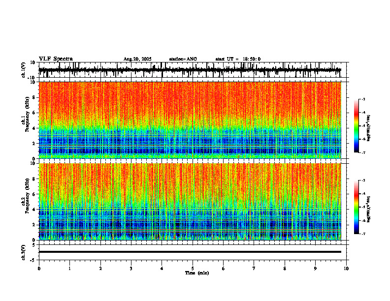Viewport: 390px width, 301px height.
Task: Click the 6 tick on Time axis
Action: point(224,269)
